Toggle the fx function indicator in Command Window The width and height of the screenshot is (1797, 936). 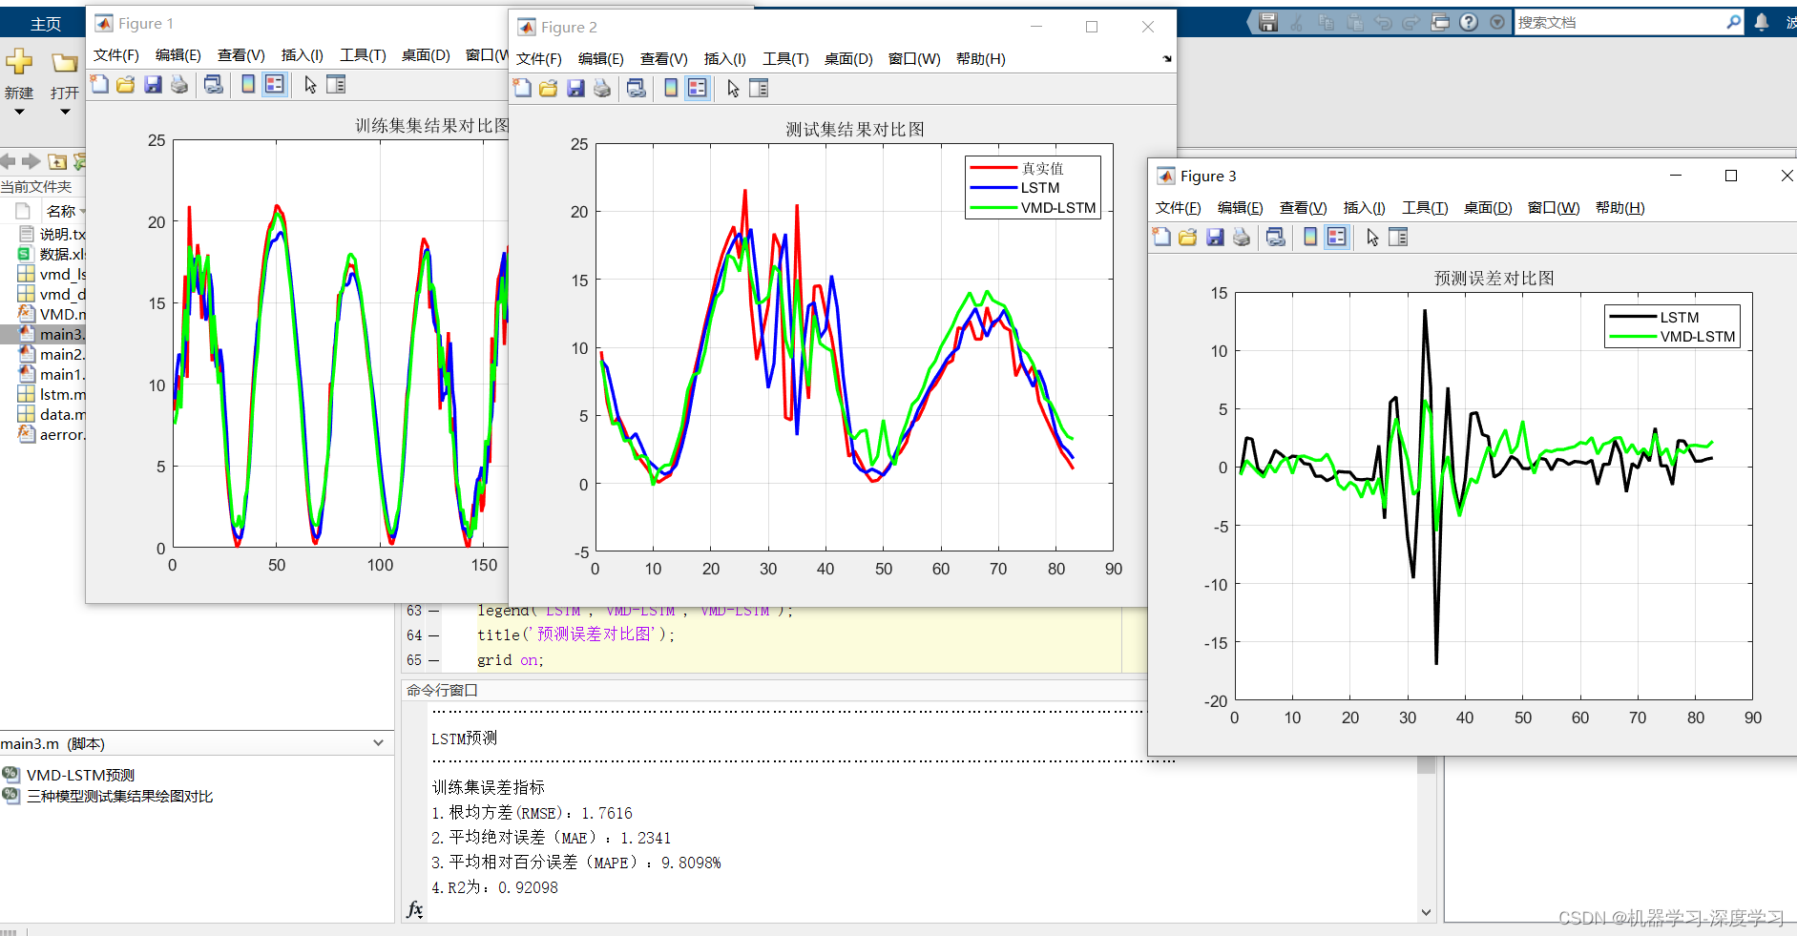click(x=414, y=911)
